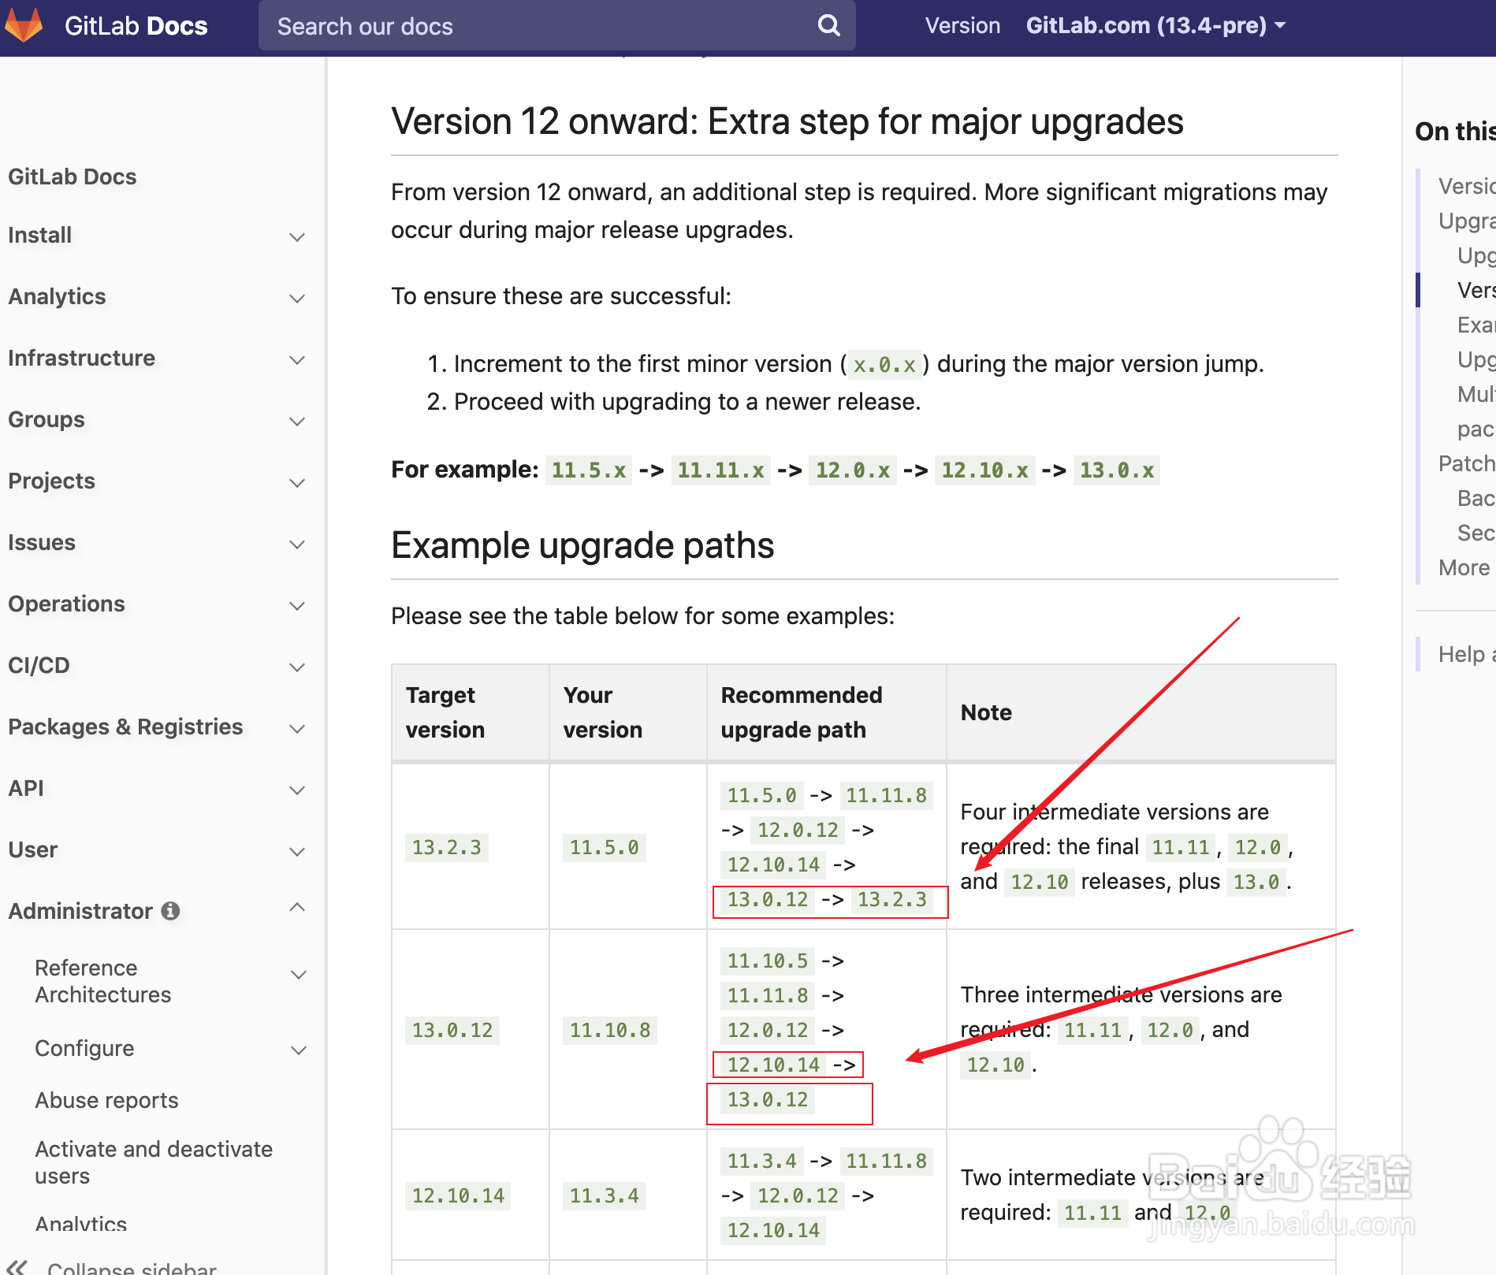Viewport: 1496px width, 1275px height.
Task: Click the 11.5.x example code
Action: tap(589, 470)
